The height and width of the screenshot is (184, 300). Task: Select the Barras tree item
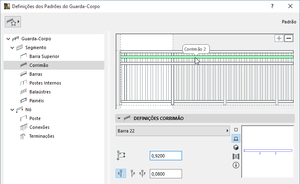(x=36, y=74)
